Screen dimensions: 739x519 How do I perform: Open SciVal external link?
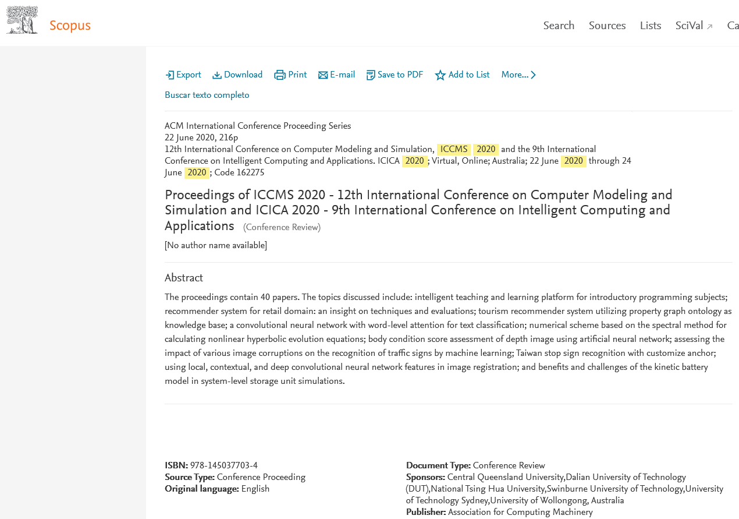point(694,26)
